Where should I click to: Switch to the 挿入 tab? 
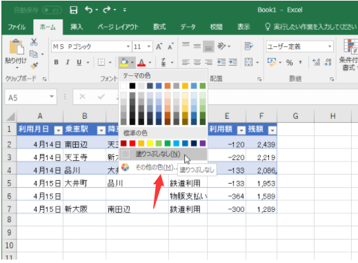77,27
